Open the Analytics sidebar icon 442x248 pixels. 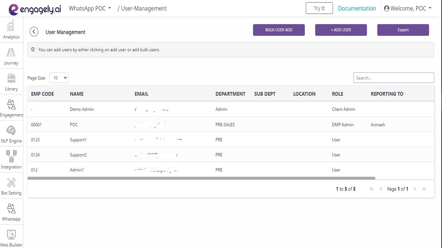click(11, 25)
